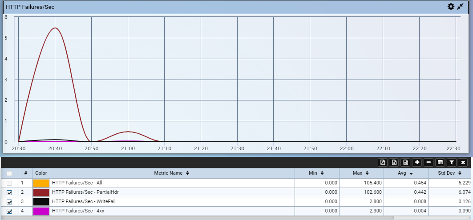The width and height of the screenshot is (473, 220).
Task: Click Avg value 0.004
Action: 420,211
